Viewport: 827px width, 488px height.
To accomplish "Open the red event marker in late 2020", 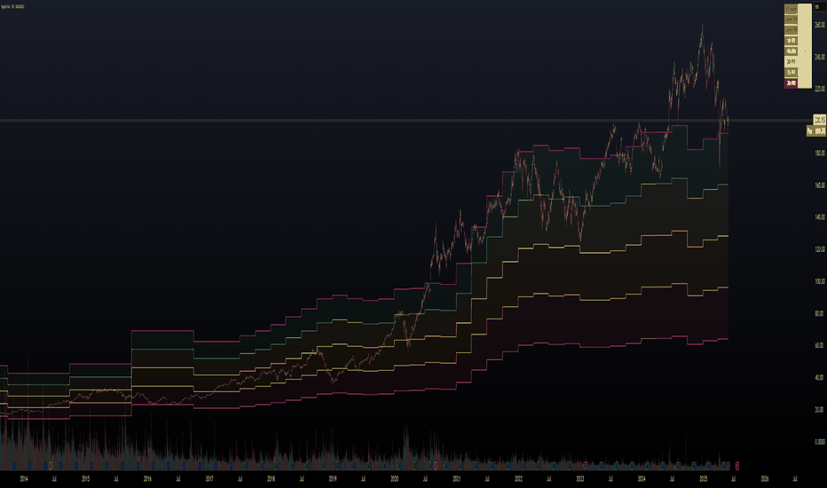I will click(436, 465).
